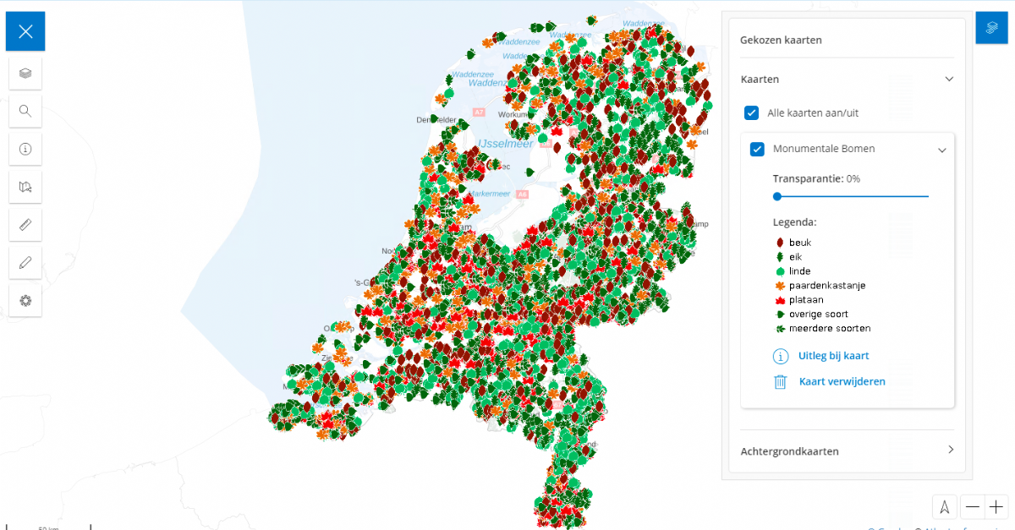Uncheck the Monumentale Bomen layer checkbox
The width and height of the screenshot is (1015, 530).
coord(758,149)
